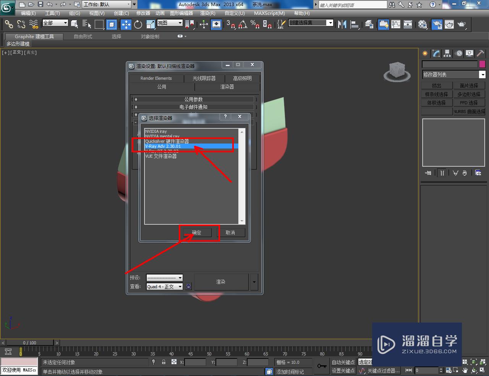Select V-Ray Adv 2.30.01 in renderer list
The image size is (489, 376).
coord(191,146)
